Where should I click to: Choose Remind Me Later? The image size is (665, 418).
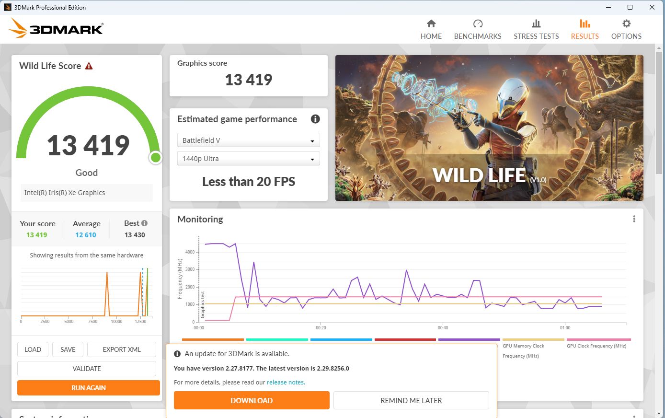point(411,400)
